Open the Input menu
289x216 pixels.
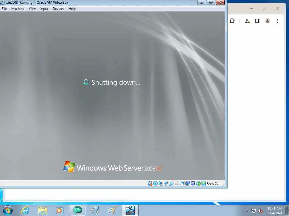pos(44,9)
